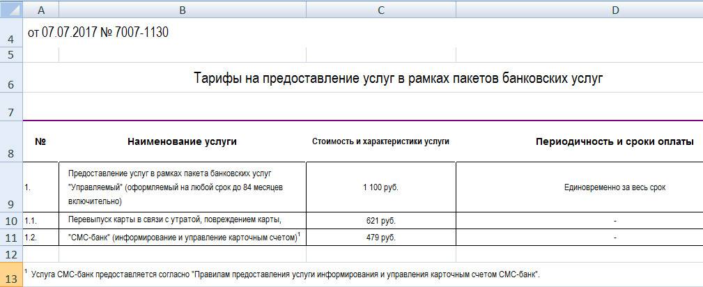The image size is (703, 287).
Task: Click the '1 100 руб.' price cell
Action: [380, 187]
